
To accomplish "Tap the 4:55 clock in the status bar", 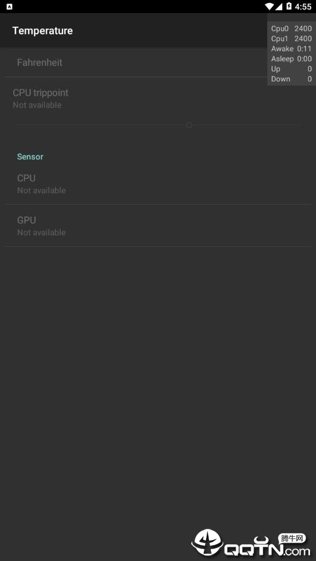I will tap(303, 7).
